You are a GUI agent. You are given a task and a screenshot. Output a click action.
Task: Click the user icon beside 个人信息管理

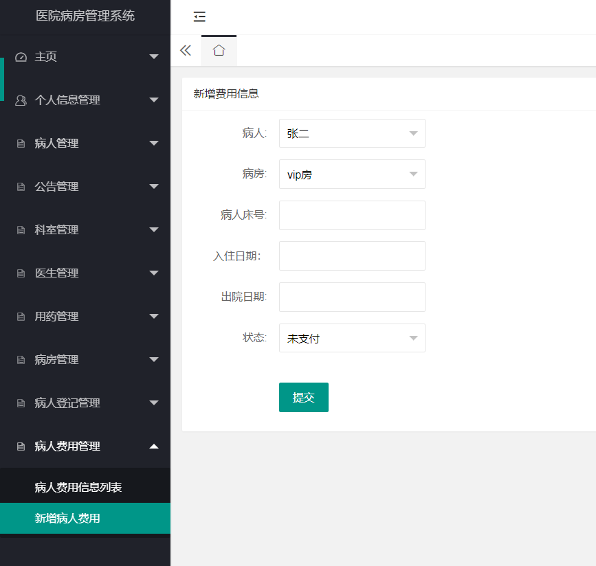click(21, 100)
